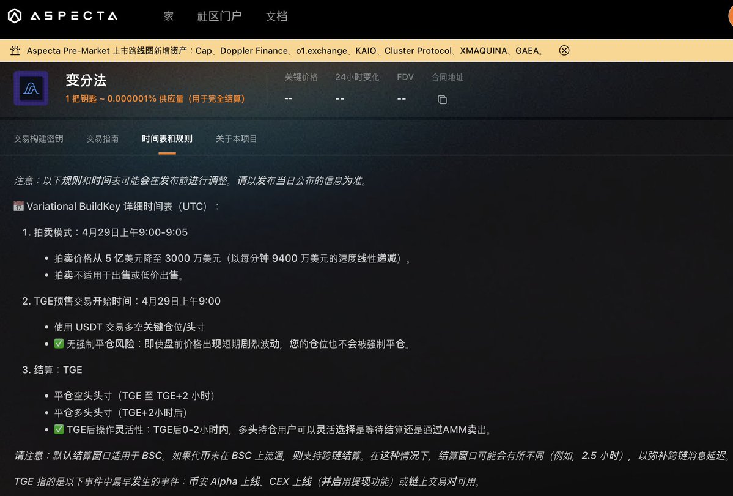
Task: Click 'TGE预售交易开始时间' line
Action: (x=122, y=301)
